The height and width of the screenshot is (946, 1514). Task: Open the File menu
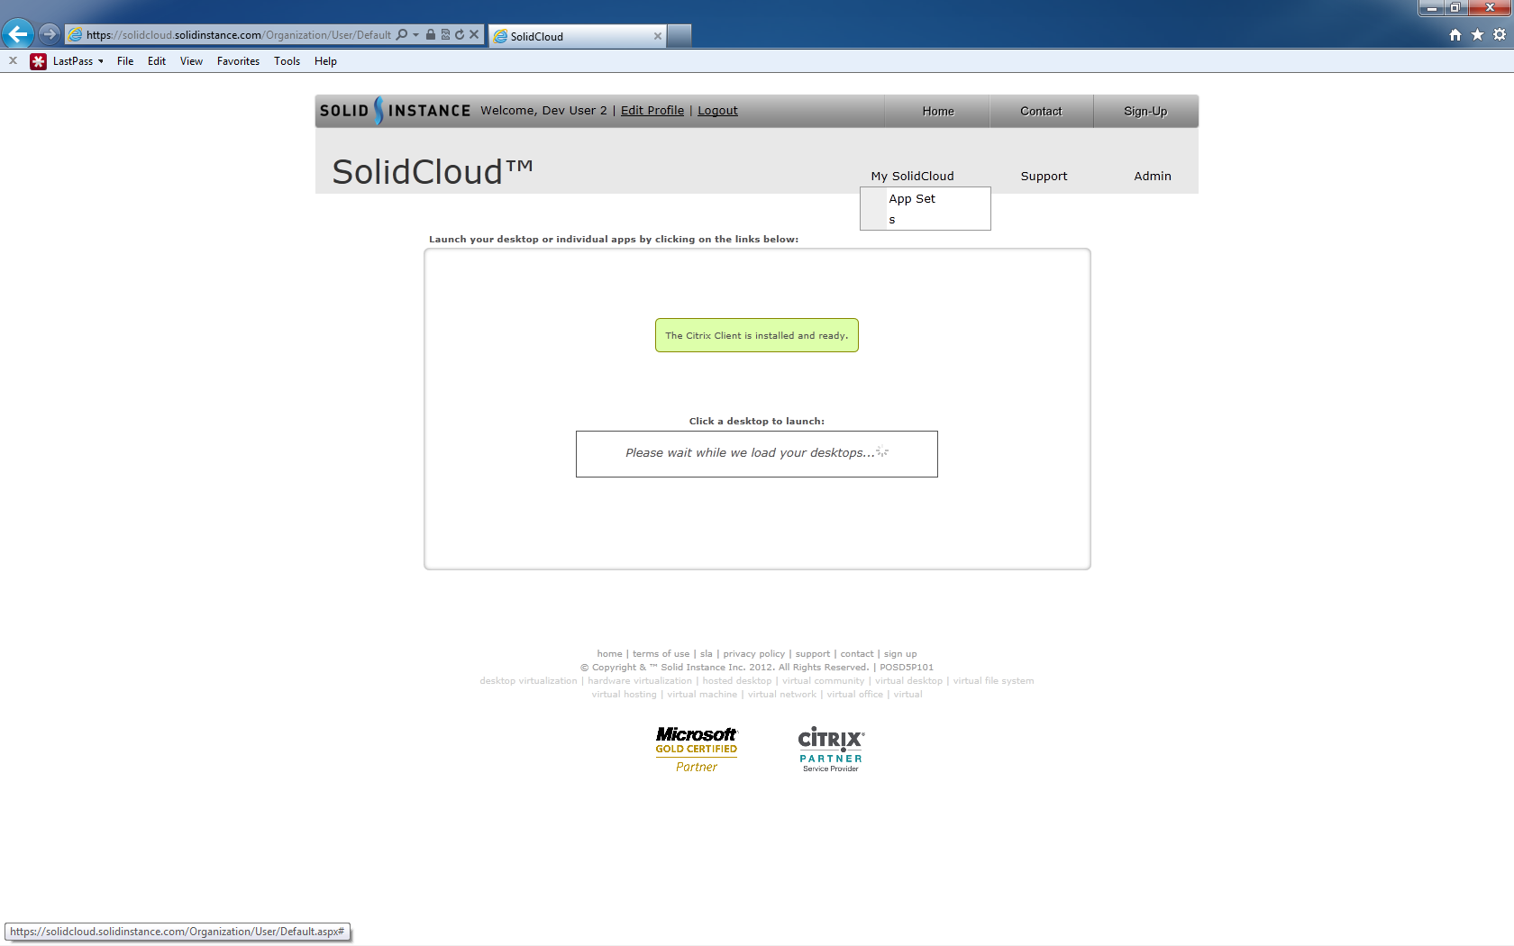coord(125,61)
